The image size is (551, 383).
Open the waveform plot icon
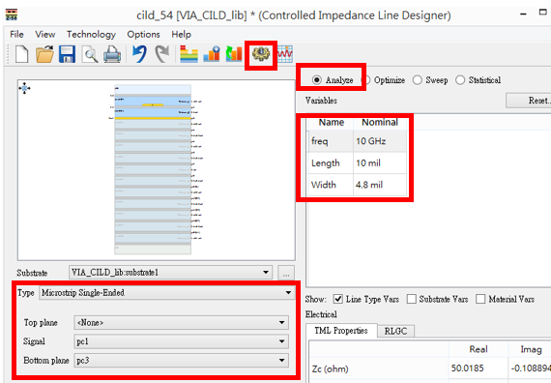tap(285, 54)
